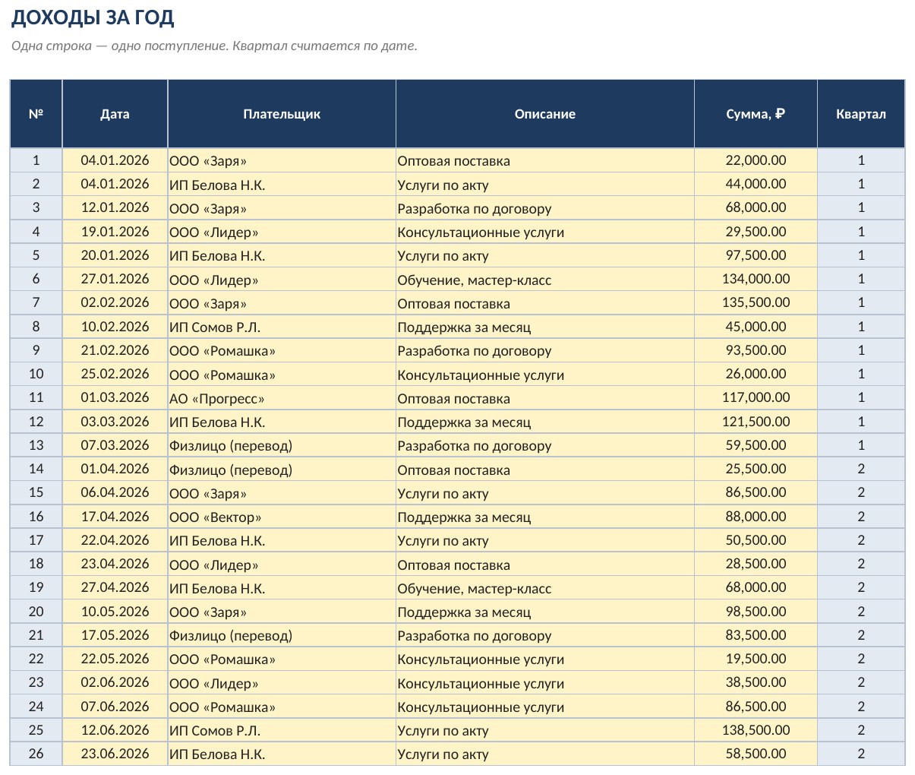Select the date 19.01.2026
Image resolution: width=915 pixels, height=775 pixels.
click(115, 232)
